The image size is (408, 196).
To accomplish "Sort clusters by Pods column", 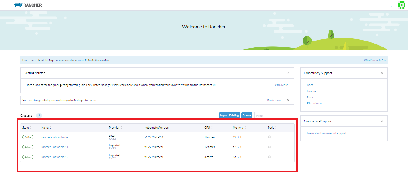I will [x=272, y=128].
